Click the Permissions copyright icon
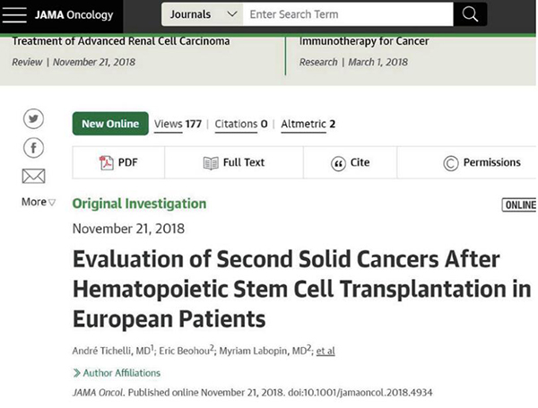Viewport: 538px width, 408px height. [x=450, y=163]
